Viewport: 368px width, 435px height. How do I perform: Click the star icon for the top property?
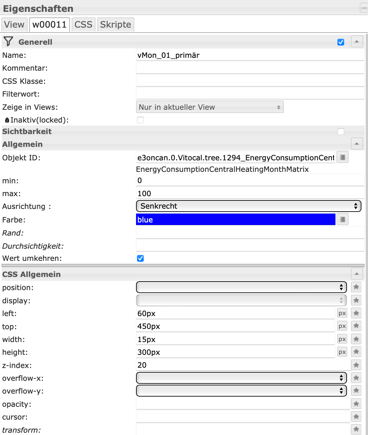click(x=356, y=326)
